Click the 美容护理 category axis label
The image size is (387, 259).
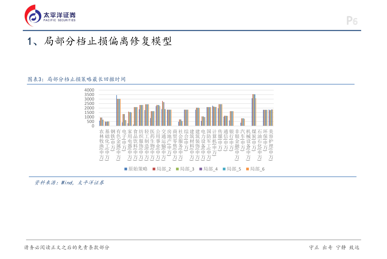271,145
